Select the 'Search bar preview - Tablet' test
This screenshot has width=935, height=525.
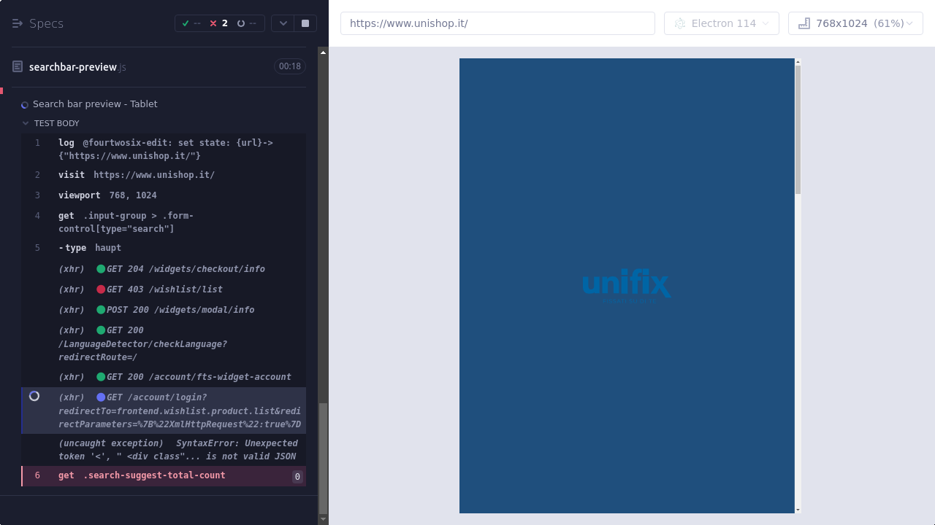pyautogui.click(x=95, y=104)
